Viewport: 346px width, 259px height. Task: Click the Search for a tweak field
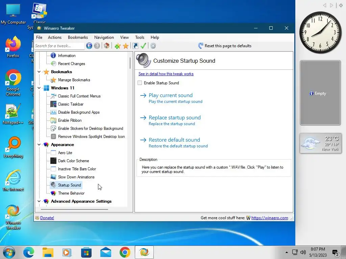59,46
